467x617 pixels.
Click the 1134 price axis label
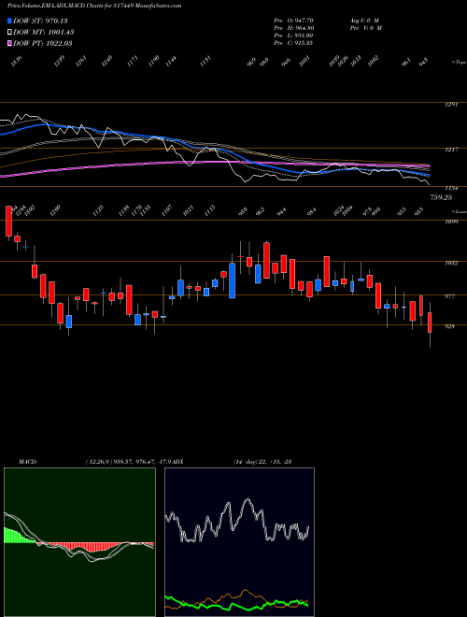[452, 188]
